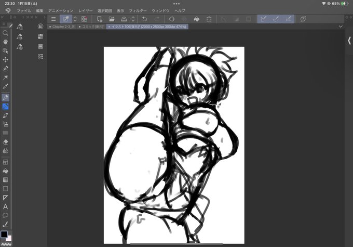Open the Sub Tool palette icon

[20, 27]
